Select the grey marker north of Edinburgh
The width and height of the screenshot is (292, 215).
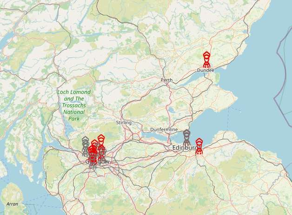pyautogui.click(x=186, y=137)
